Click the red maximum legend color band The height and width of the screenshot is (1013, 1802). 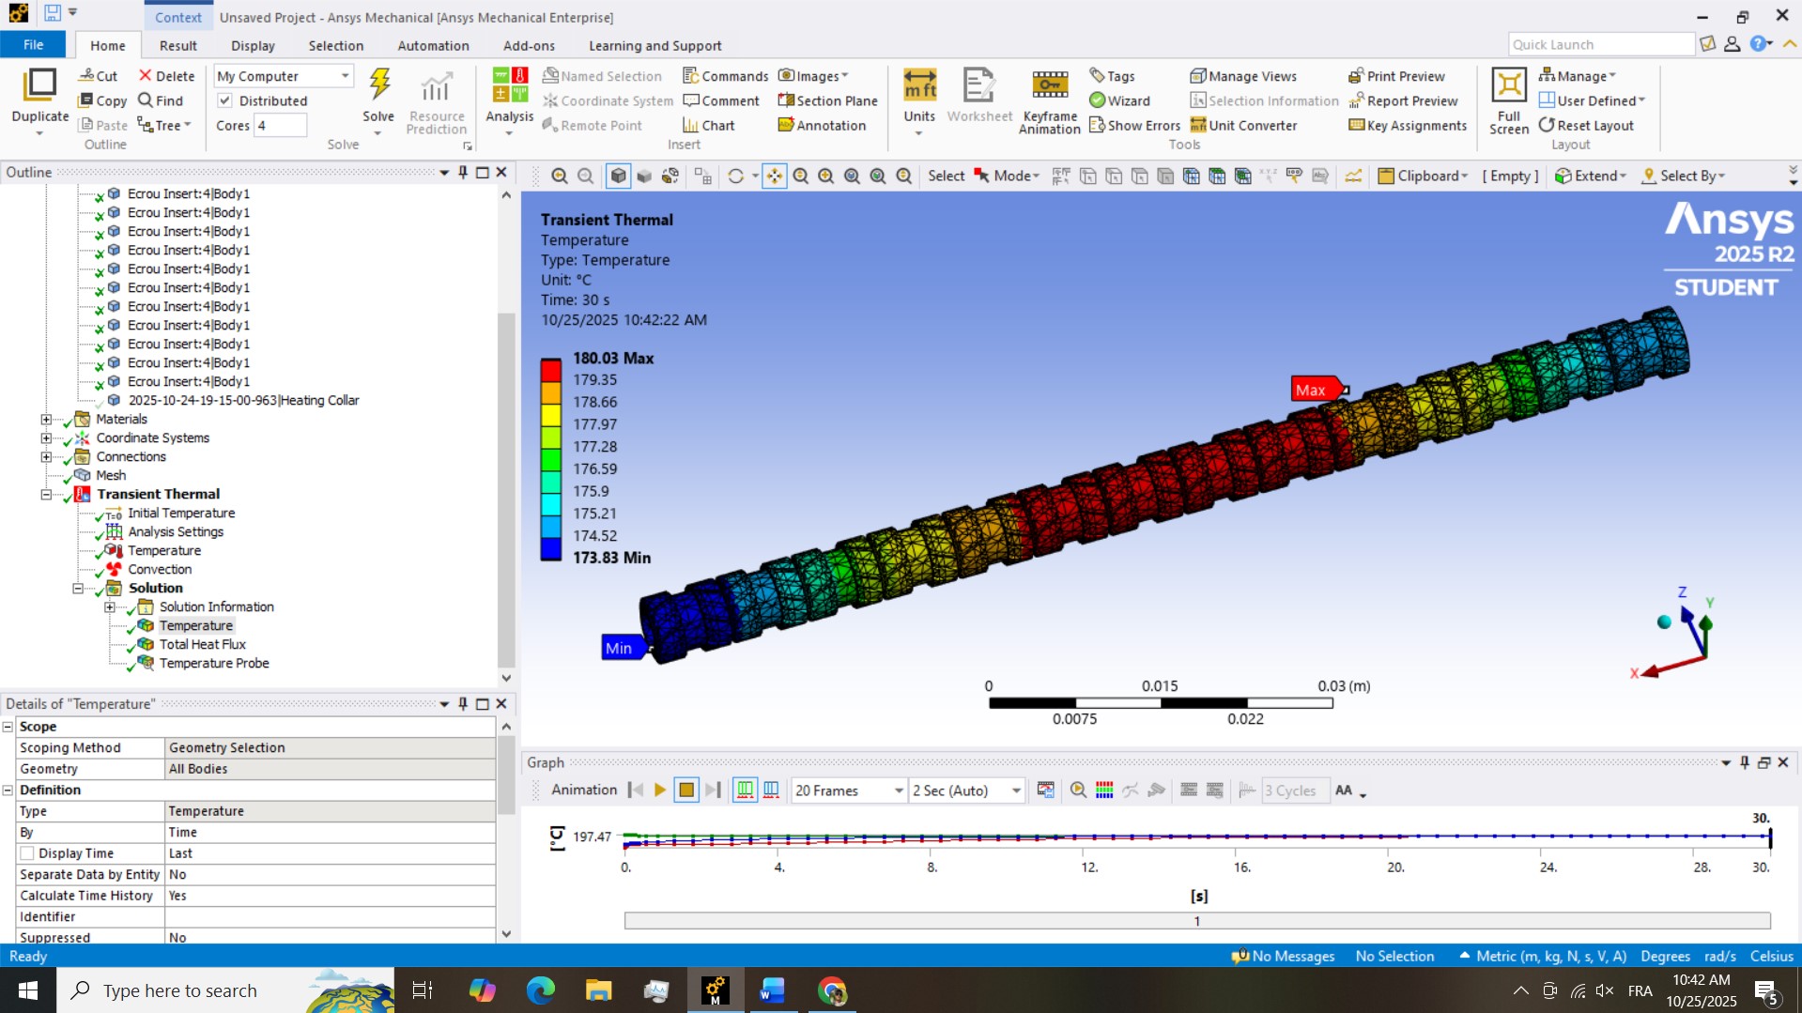click(x=550, y=369)
